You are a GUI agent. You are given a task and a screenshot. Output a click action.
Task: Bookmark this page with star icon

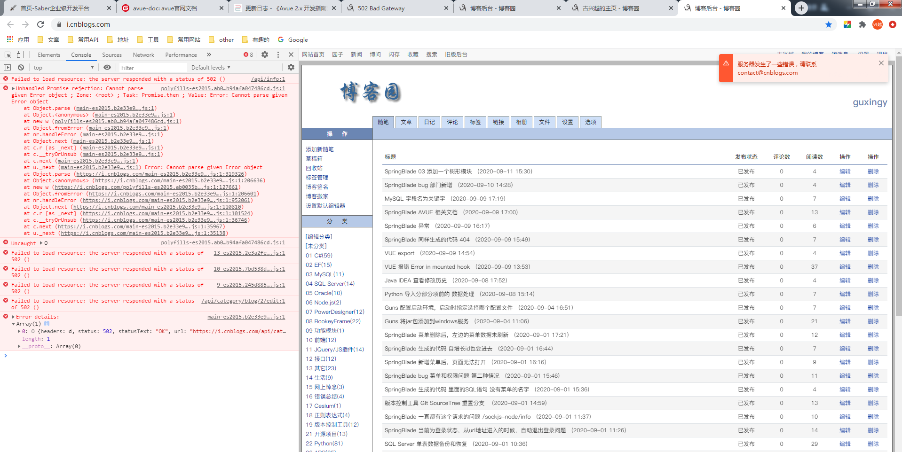click(829, 24)
